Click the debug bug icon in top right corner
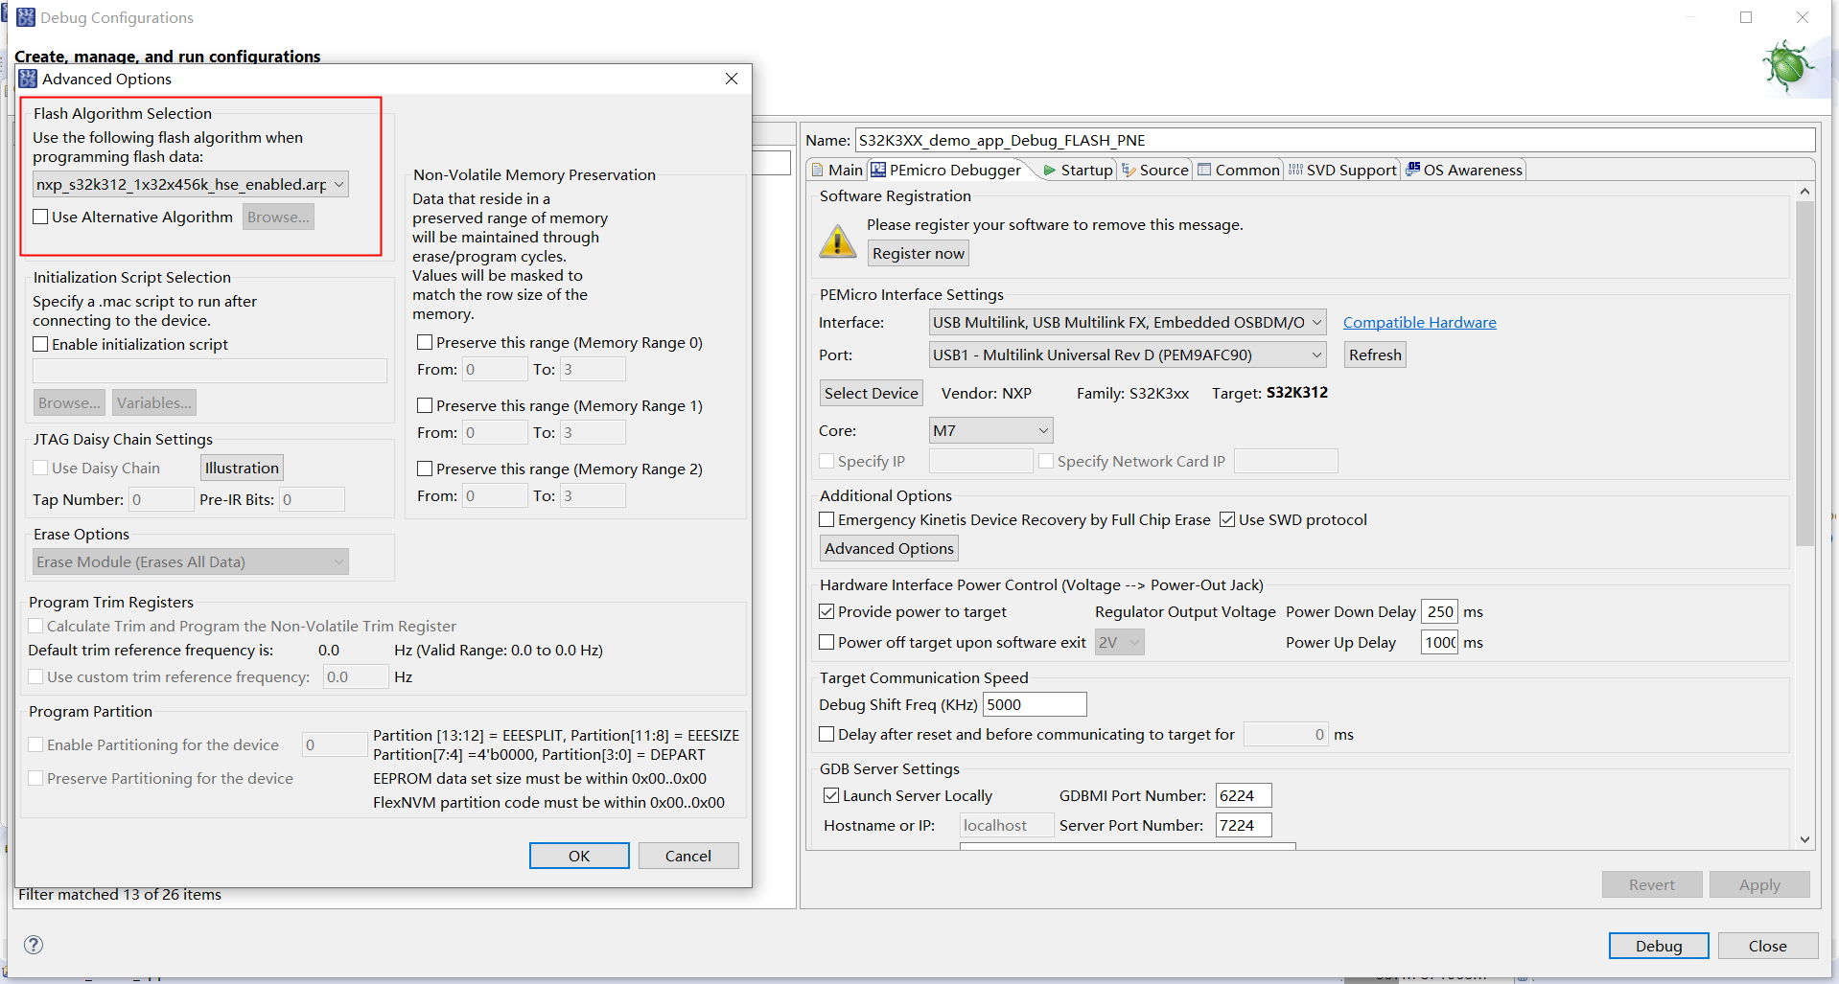The image size is (1839, 984). 1789,65
